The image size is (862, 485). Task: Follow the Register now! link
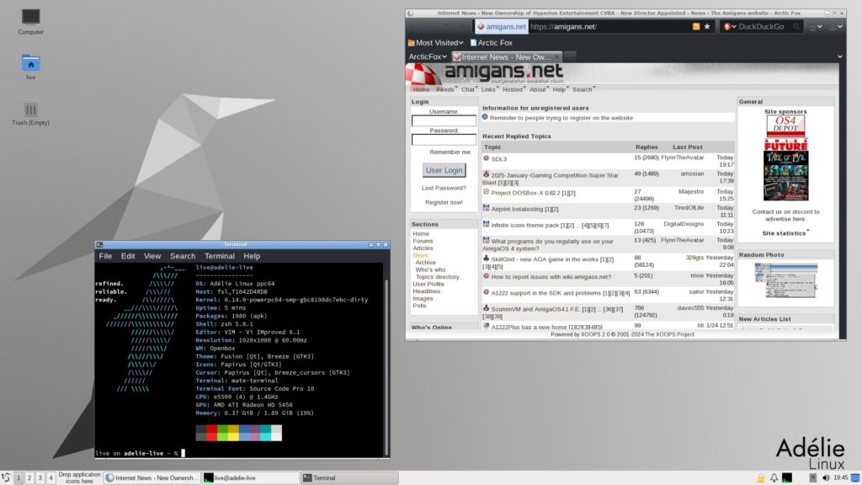pos(444,202)
